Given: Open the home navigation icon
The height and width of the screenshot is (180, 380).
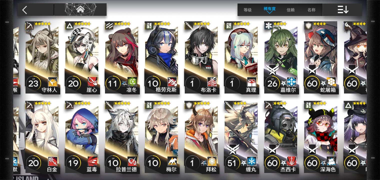Looking at the screenshot, I should coord(80,9).
